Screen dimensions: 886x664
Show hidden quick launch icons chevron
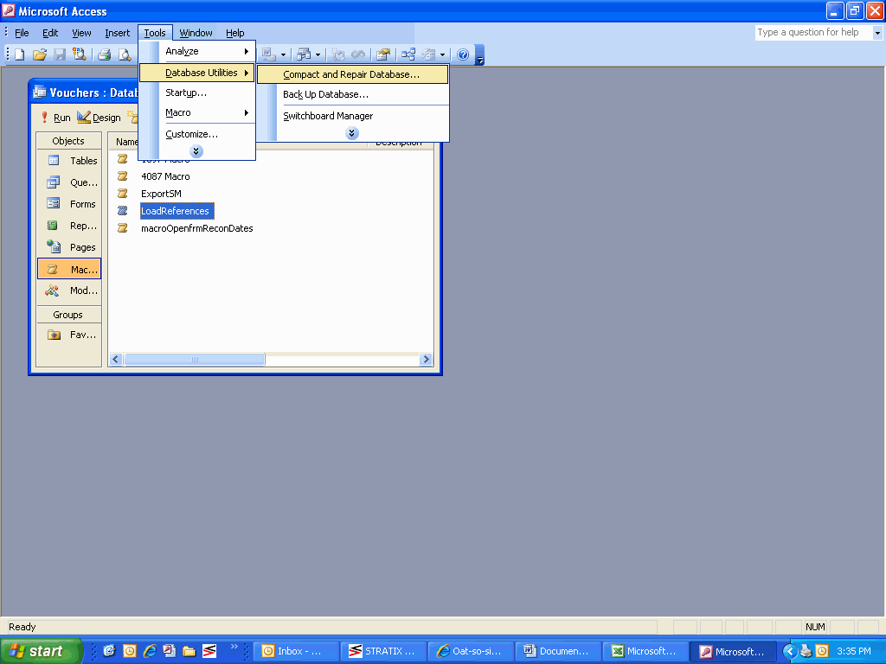(x=234, y=647)
